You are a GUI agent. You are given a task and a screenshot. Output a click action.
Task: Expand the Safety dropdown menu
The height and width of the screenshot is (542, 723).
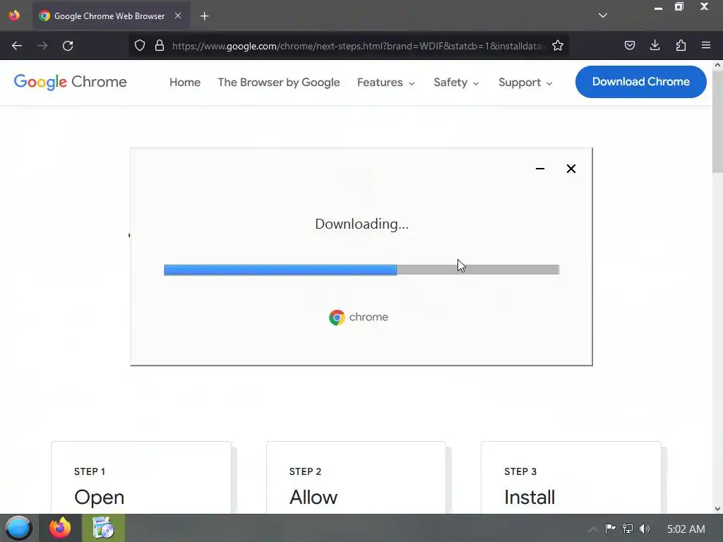[x=456, y=83]
